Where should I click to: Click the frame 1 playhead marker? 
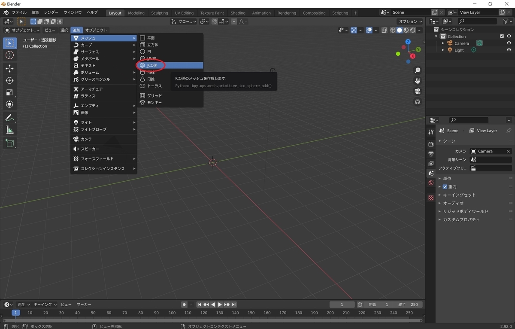(x=16, y=313)
